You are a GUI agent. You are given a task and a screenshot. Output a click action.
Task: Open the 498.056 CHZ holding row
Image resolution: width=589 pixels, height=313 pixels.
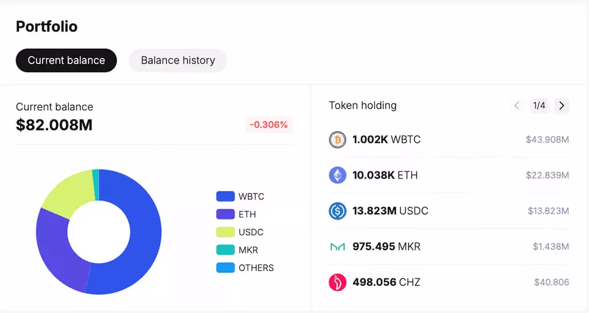(449, 282)
